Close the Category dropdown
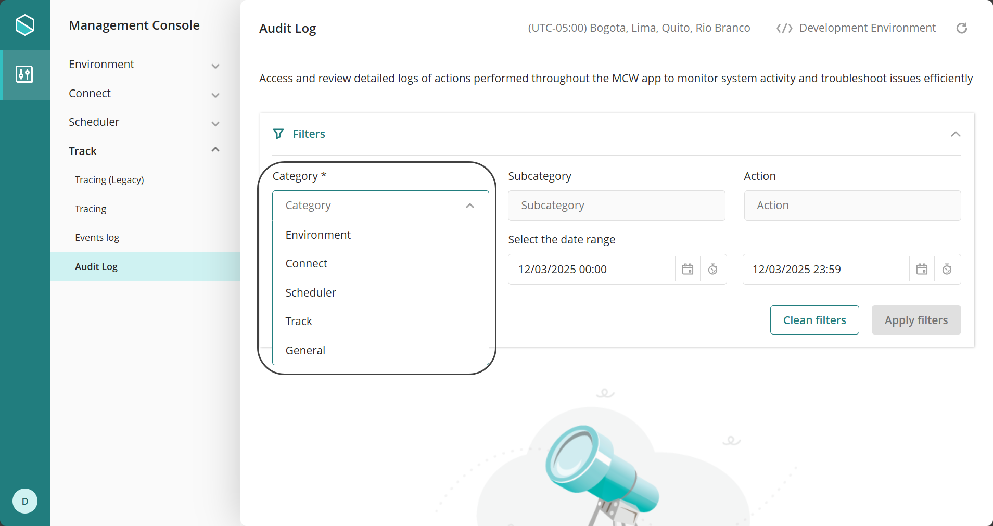This screenshot has width=993, height=526. click(x=470, y=206)
